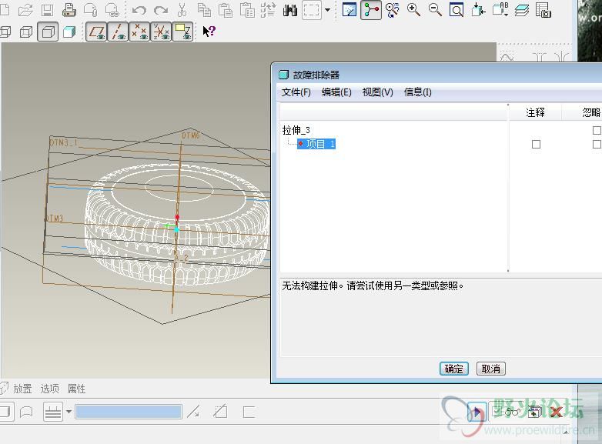Redo the last undone action
The width and height of the screenshot is (602, 444).
(160, 10)
